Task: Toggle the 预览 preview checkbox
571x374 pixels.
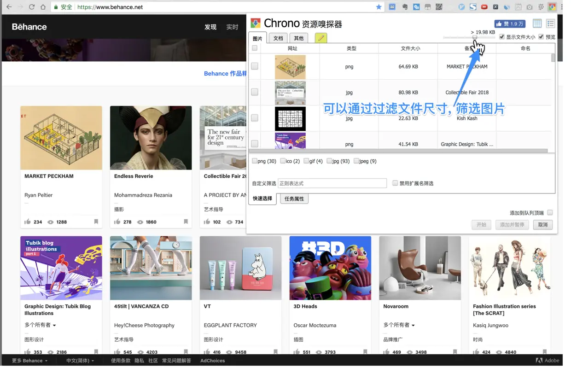Action: coord(541,37)
